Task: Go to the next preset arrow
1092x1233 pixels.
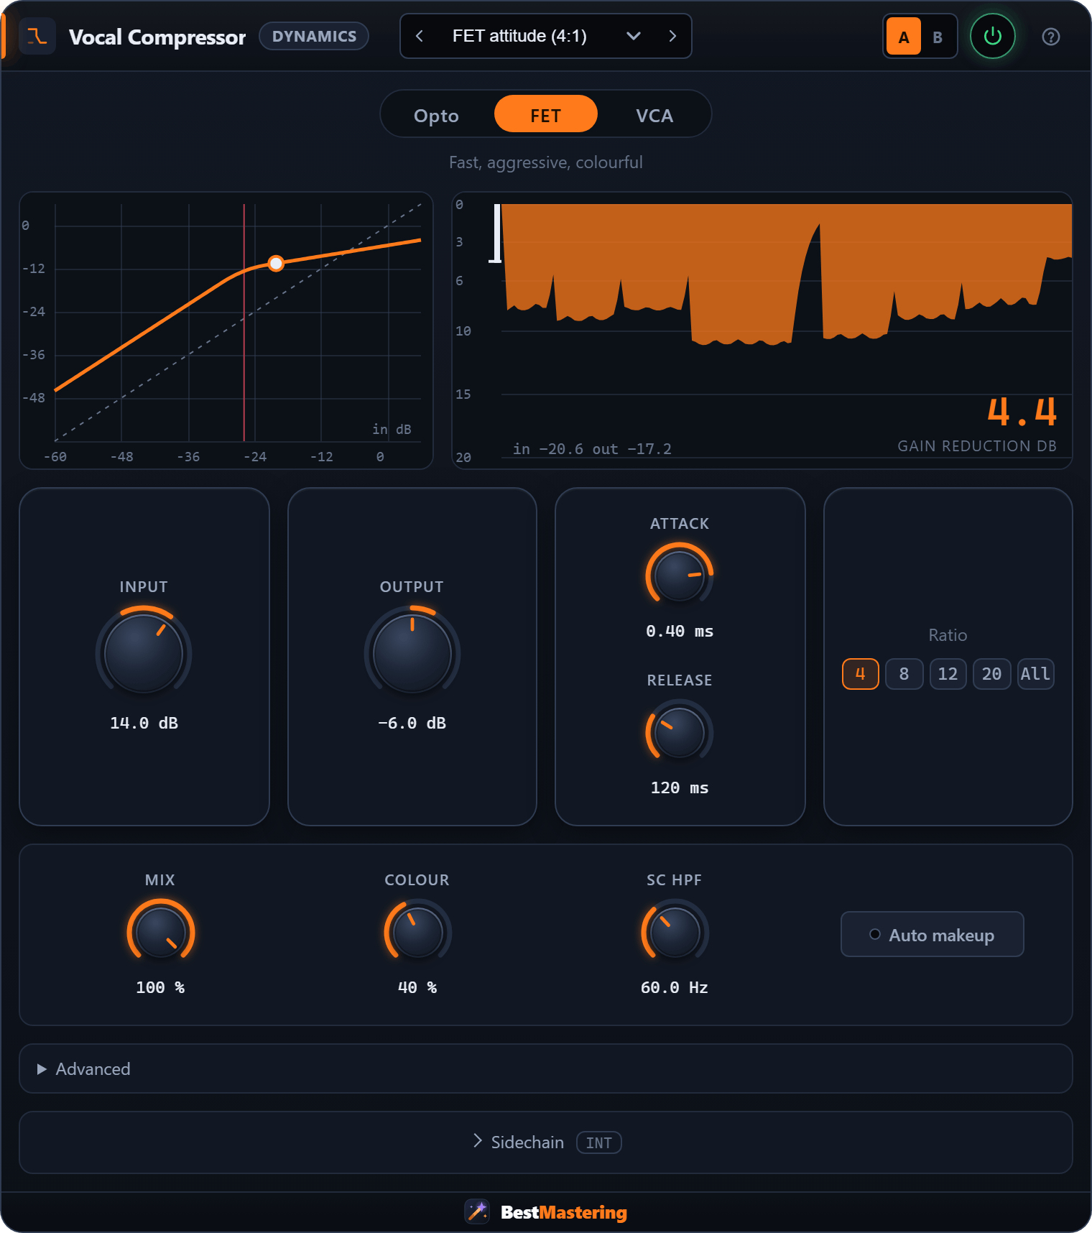Action: pos(672,36)
